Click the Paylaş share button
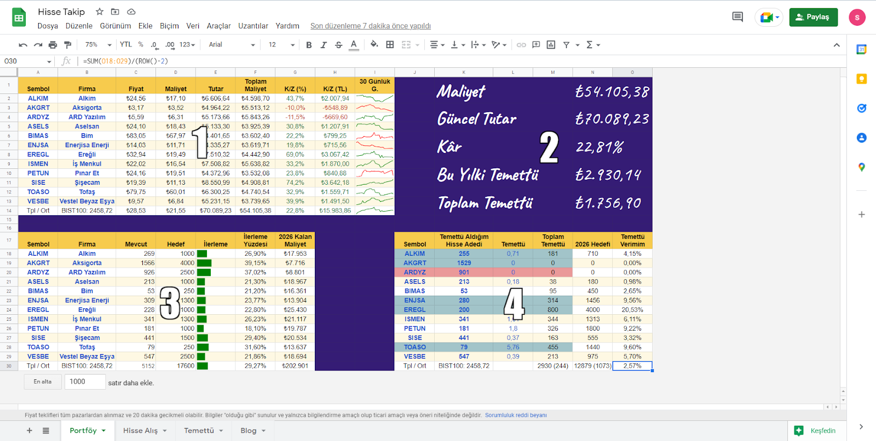Image resolution: width=876 pixels, height=441 pixels. (814, 17)
